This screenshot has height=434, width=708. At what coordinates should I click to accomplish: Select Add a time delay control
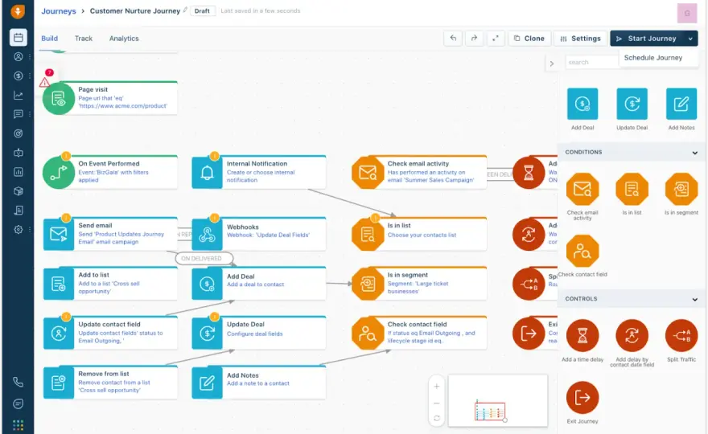tap(582, 336)
